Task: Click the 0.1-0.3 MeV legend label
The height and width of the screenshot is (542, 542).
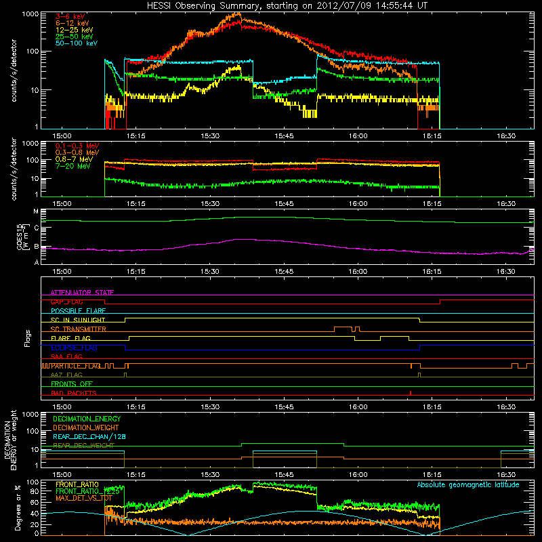Action: (77, 146)
